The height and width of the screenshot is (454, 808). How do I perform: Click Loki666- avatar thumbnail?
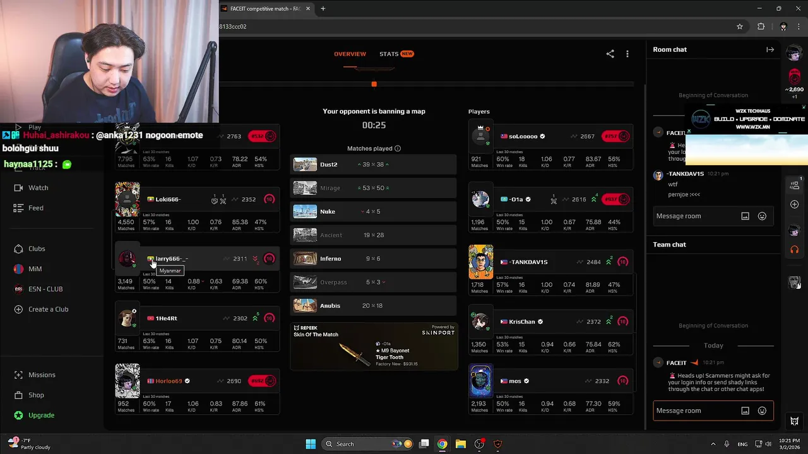128,199
